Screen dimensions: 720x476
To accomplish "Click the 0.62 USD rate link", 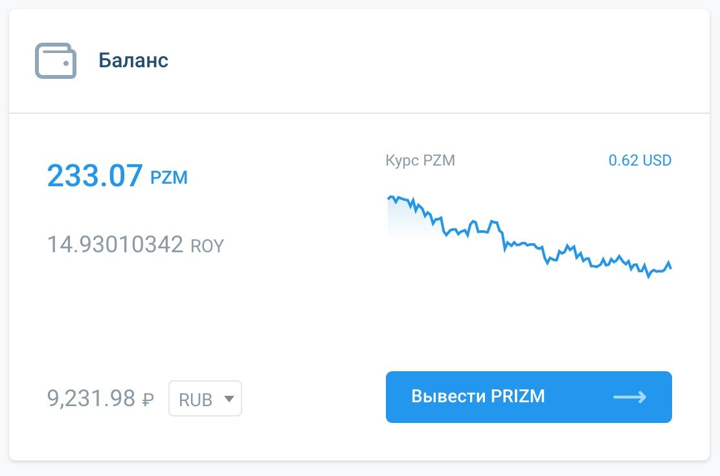I will pyautogui.click(x=640, y=160).
